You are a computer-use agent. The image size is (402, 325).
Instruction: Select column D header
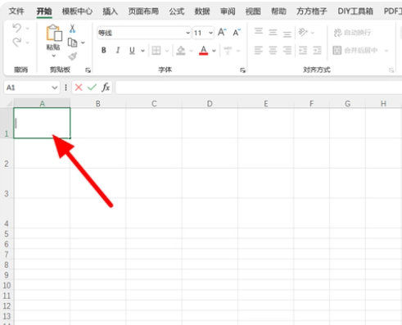210,104
